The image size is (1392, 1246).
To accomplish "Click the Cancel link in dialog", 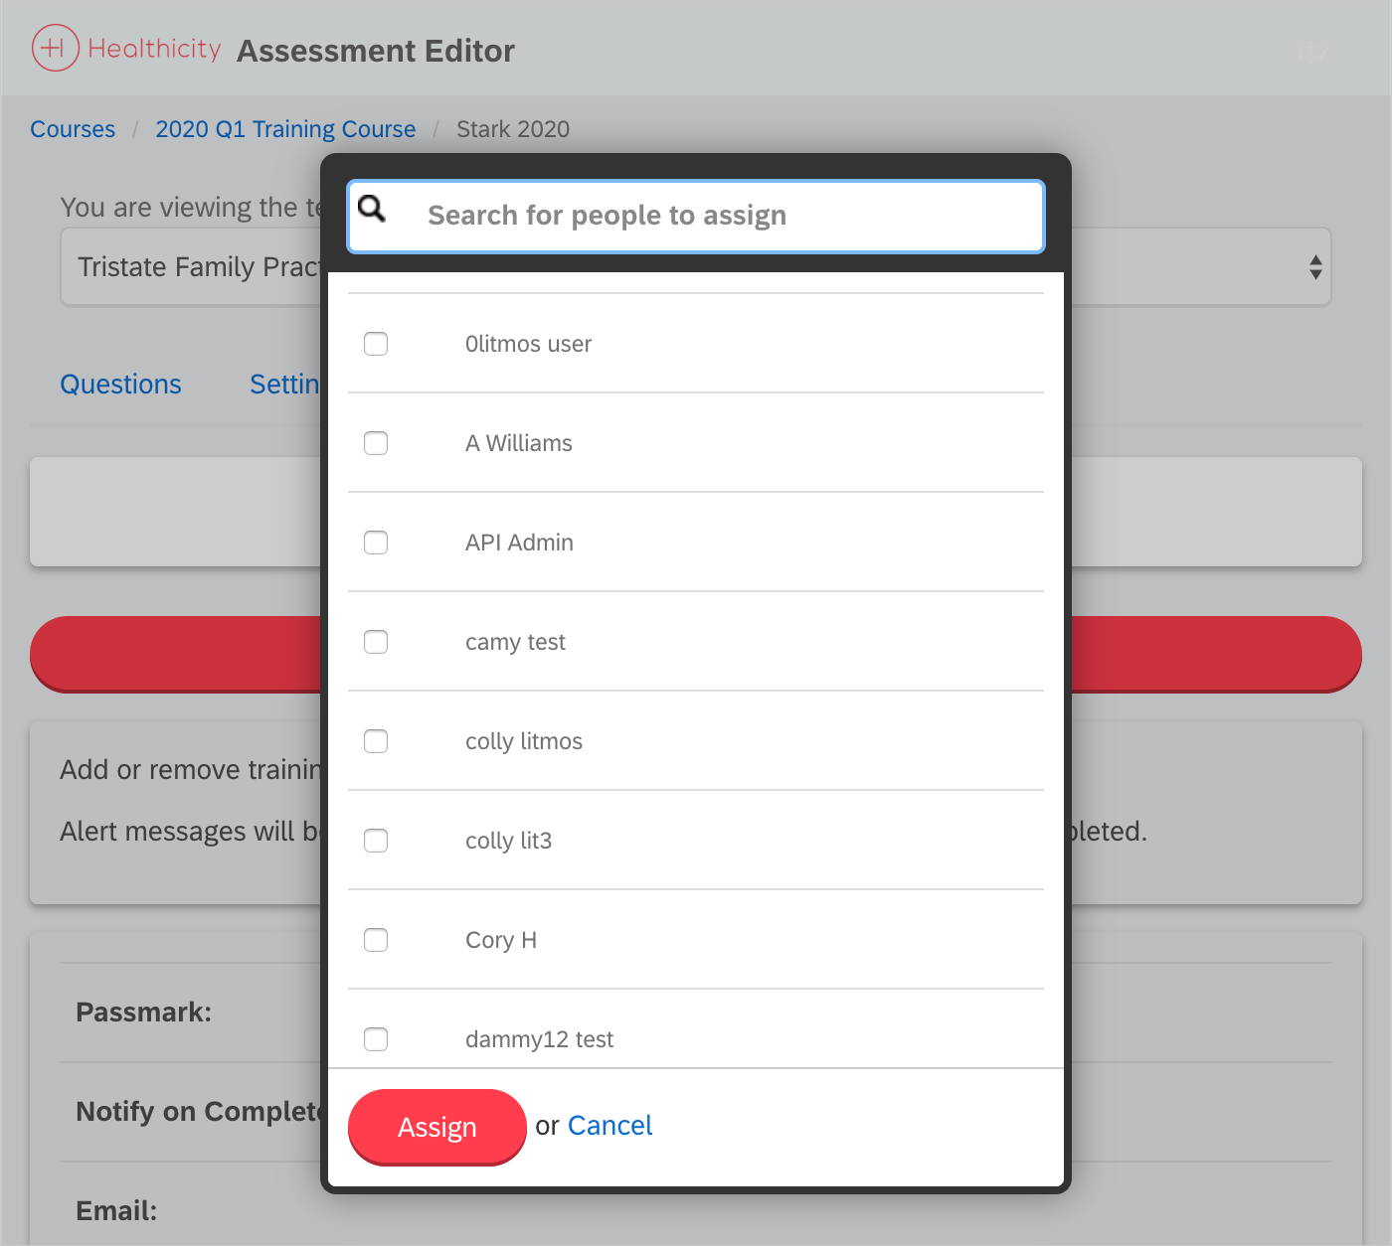I will [x=609, y=1126].
